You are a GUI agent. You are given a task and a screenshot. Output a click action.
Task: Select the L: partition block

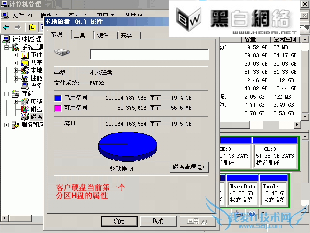pyautogui.click(x=276, y=153)
